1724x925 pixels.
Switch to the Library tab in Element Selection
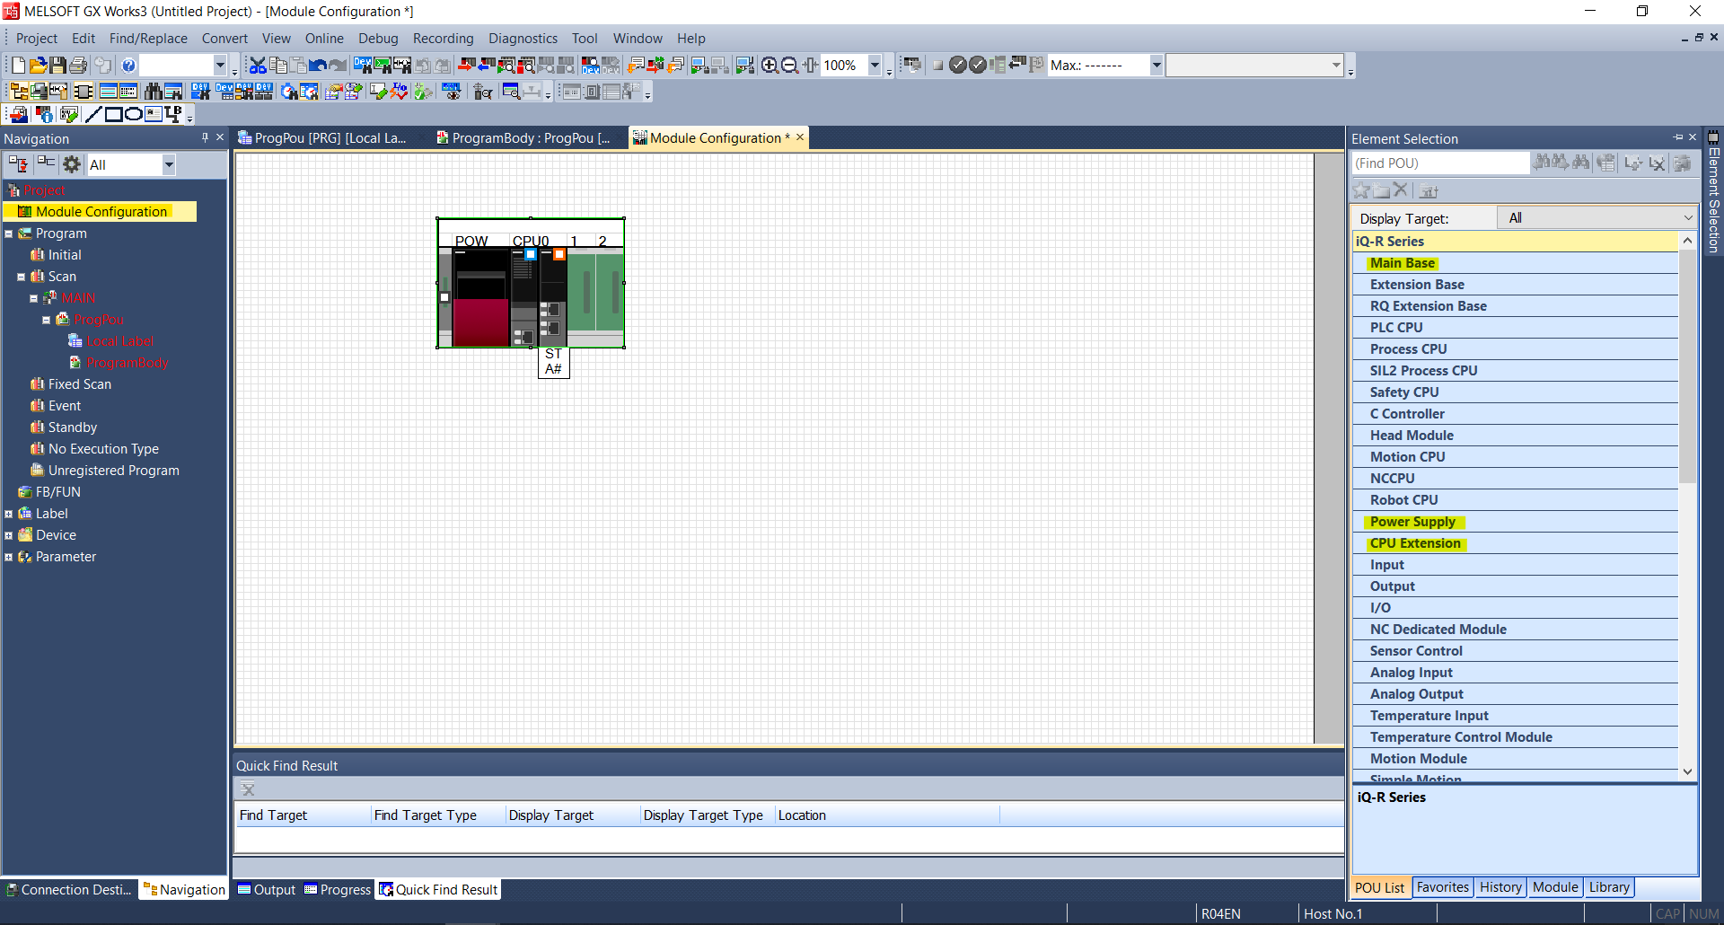(x=1609, y=887)
